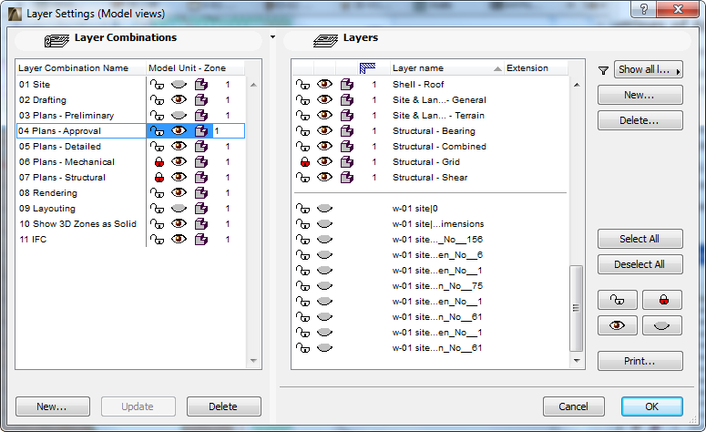Click the show layers eye button on right panel
Image resolution: width=706 pixels, height=432 pixels.
pyautogui.click(x=618, y=325)
